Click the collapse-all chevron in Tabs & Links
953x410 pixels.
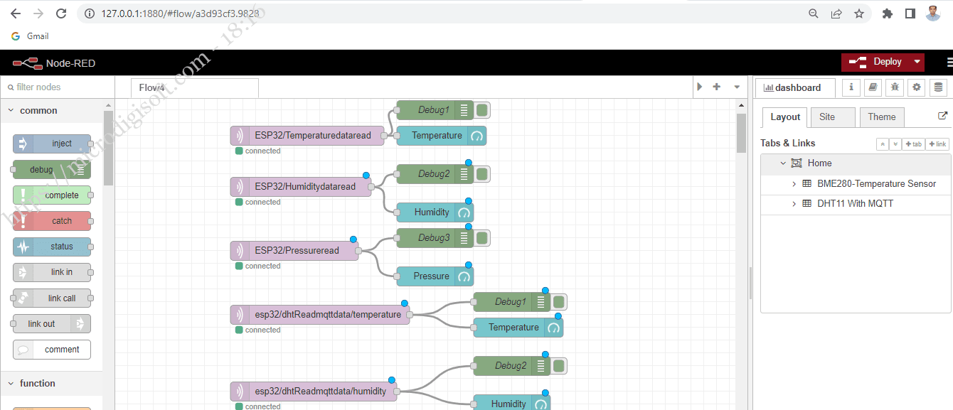(882, 144)
